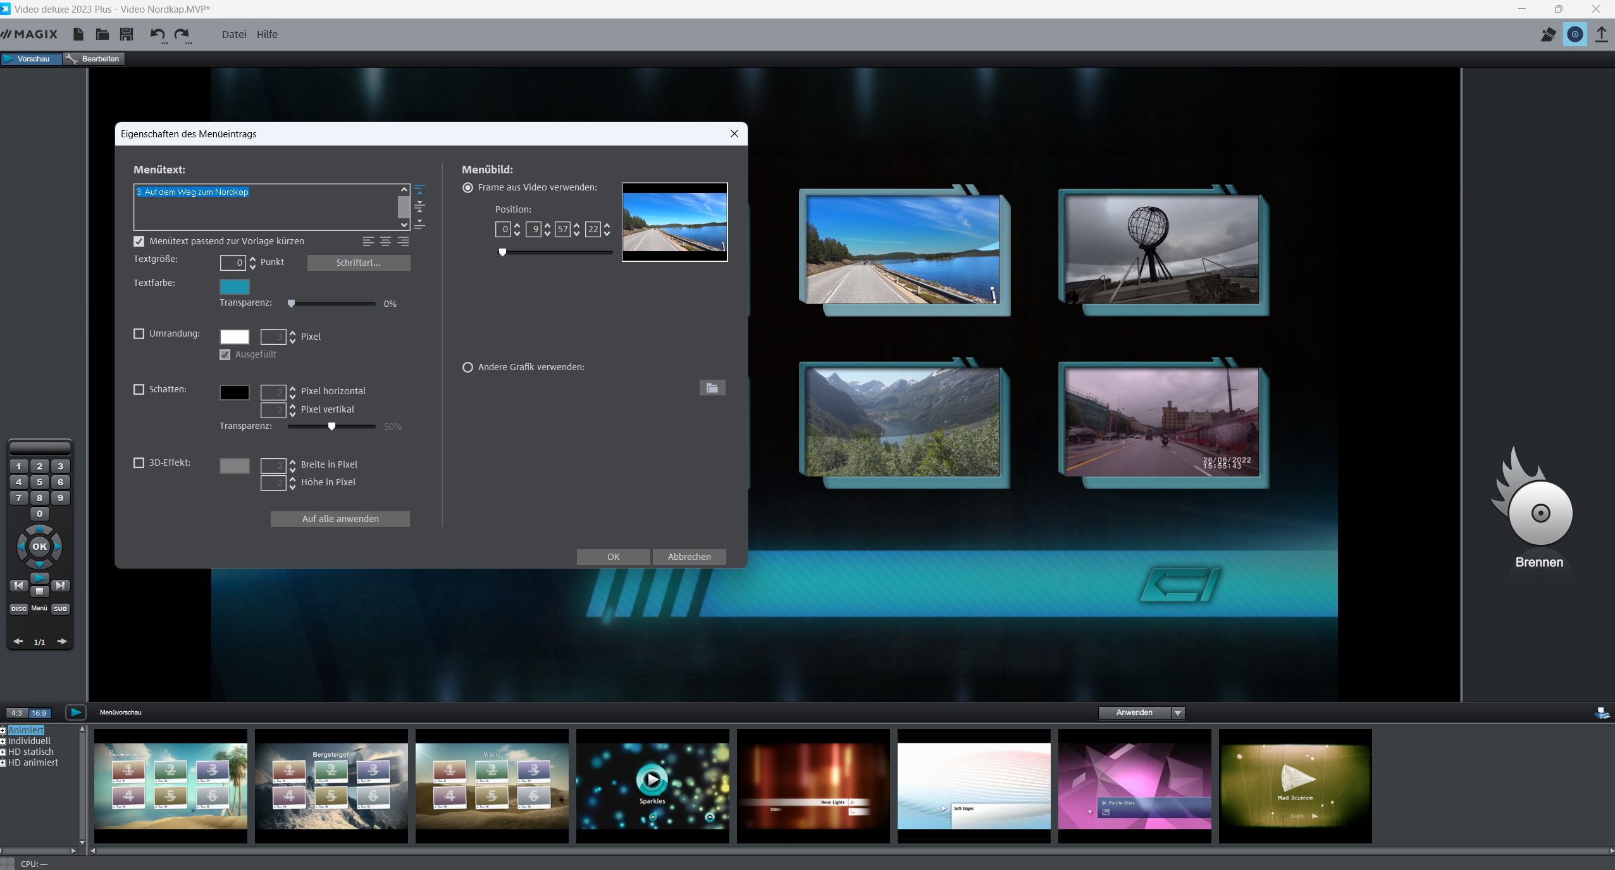Screen dimensions: 1615x870
Task: Click the blue menu back arrow
Action: tap(1180, 585)
